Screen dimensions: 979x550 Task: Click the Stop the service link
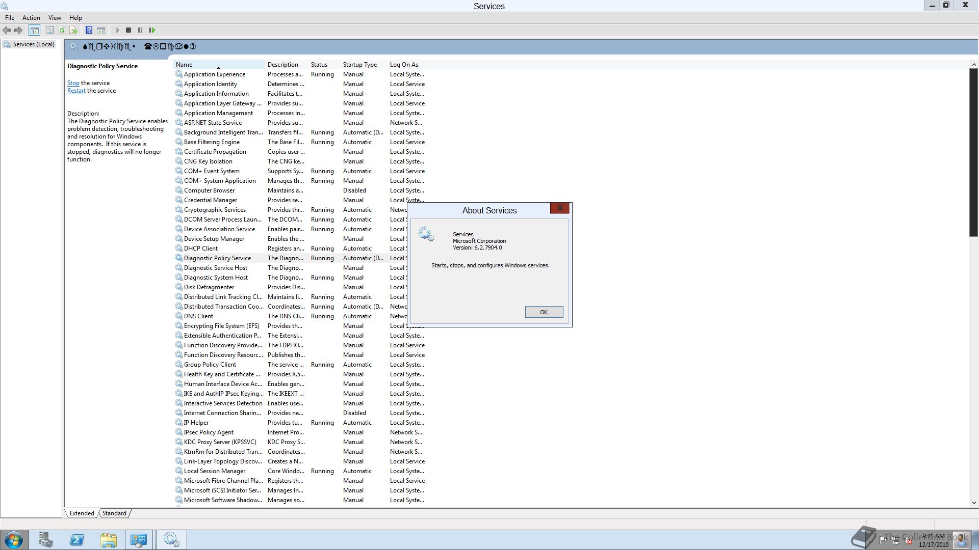pos(73,83)
